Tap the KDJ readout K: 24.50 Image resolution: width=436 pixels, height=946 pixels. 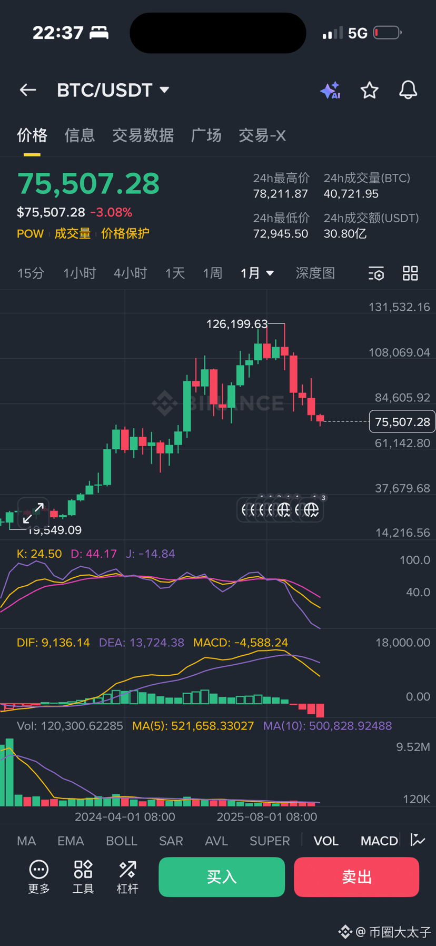pyautogui.click(x=39, y=554)
